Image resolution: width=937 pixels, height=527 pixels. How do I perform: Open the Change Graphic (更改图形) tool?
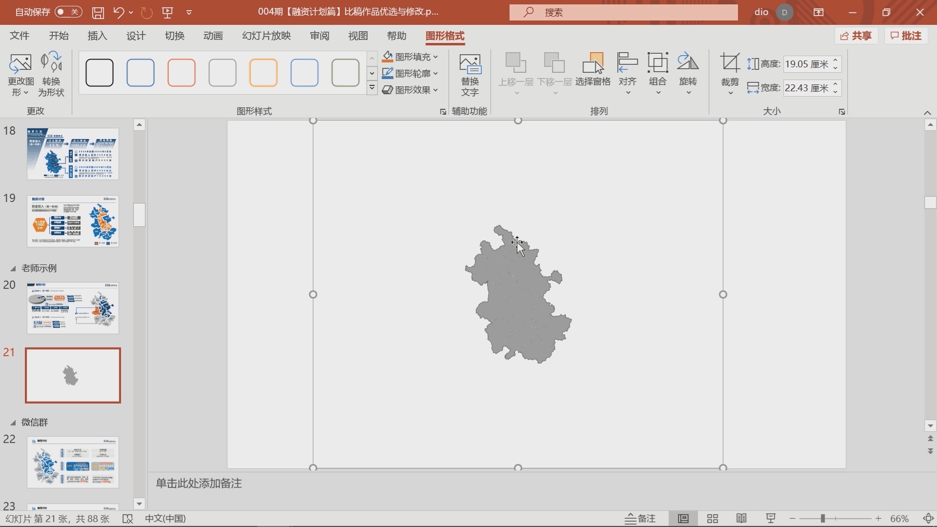[20, 75]
